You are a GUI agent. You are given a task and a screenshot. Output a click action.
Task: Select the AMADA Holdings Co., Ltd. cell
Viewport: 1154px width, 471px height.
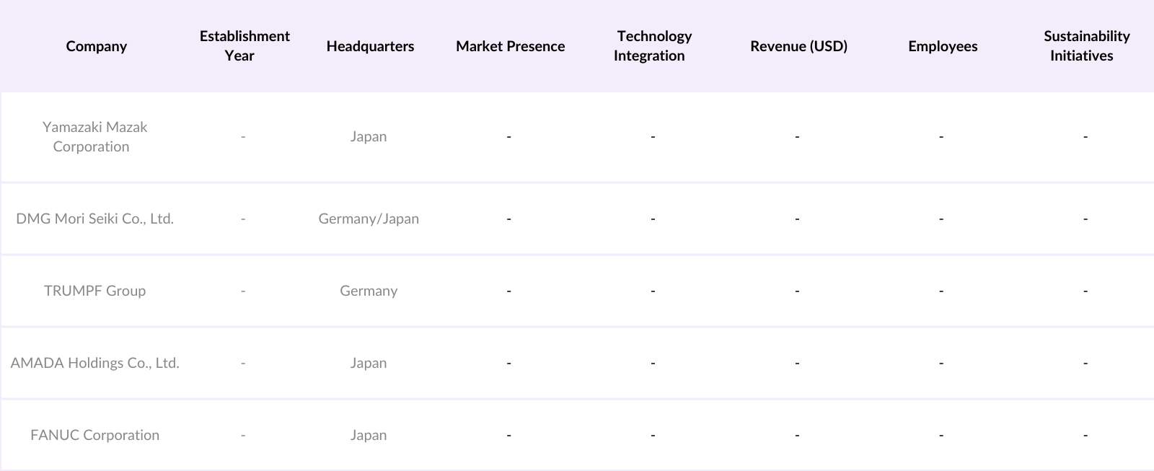click(x=94, y=363)
